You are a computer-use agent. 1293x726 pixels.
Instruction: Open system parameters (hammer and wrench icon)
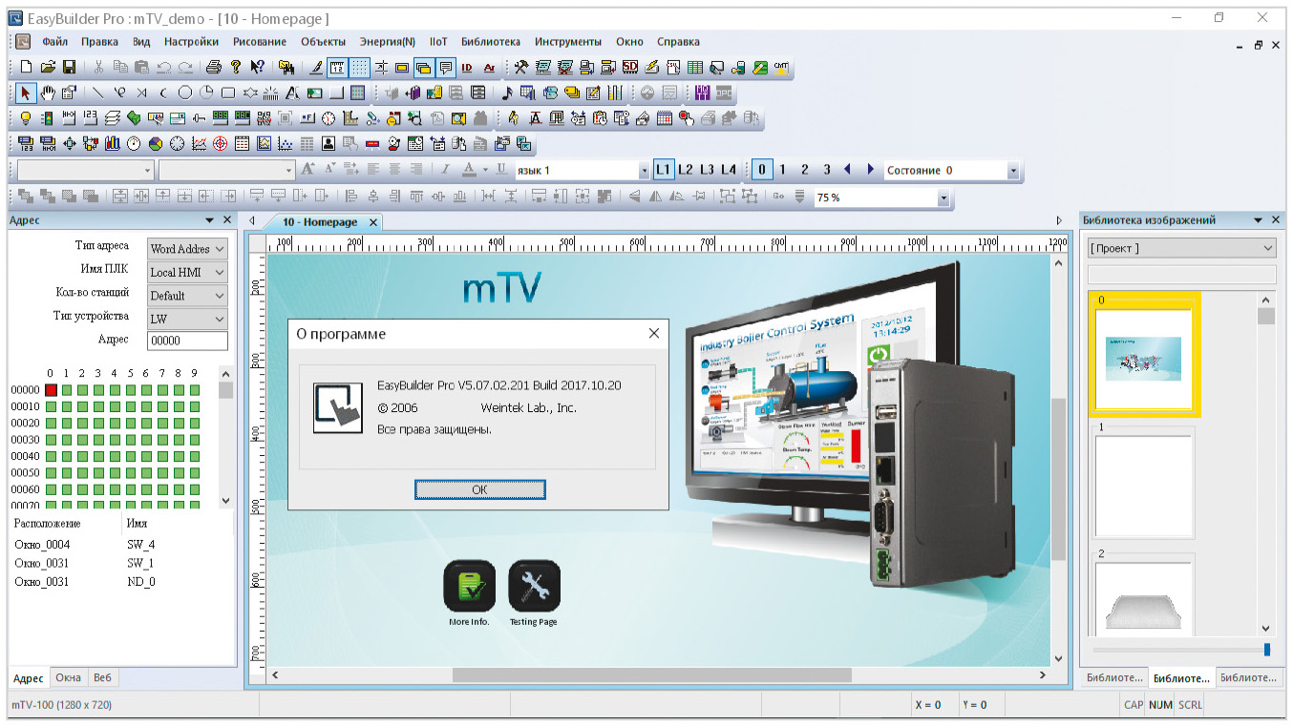click(x=521, y=67)
